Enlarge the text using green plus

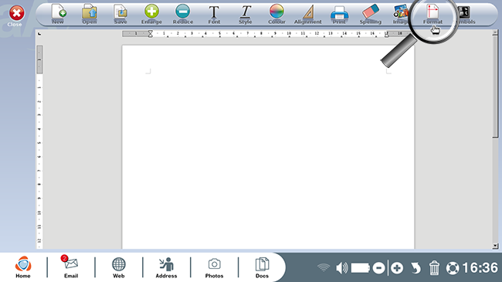point(151,14)
